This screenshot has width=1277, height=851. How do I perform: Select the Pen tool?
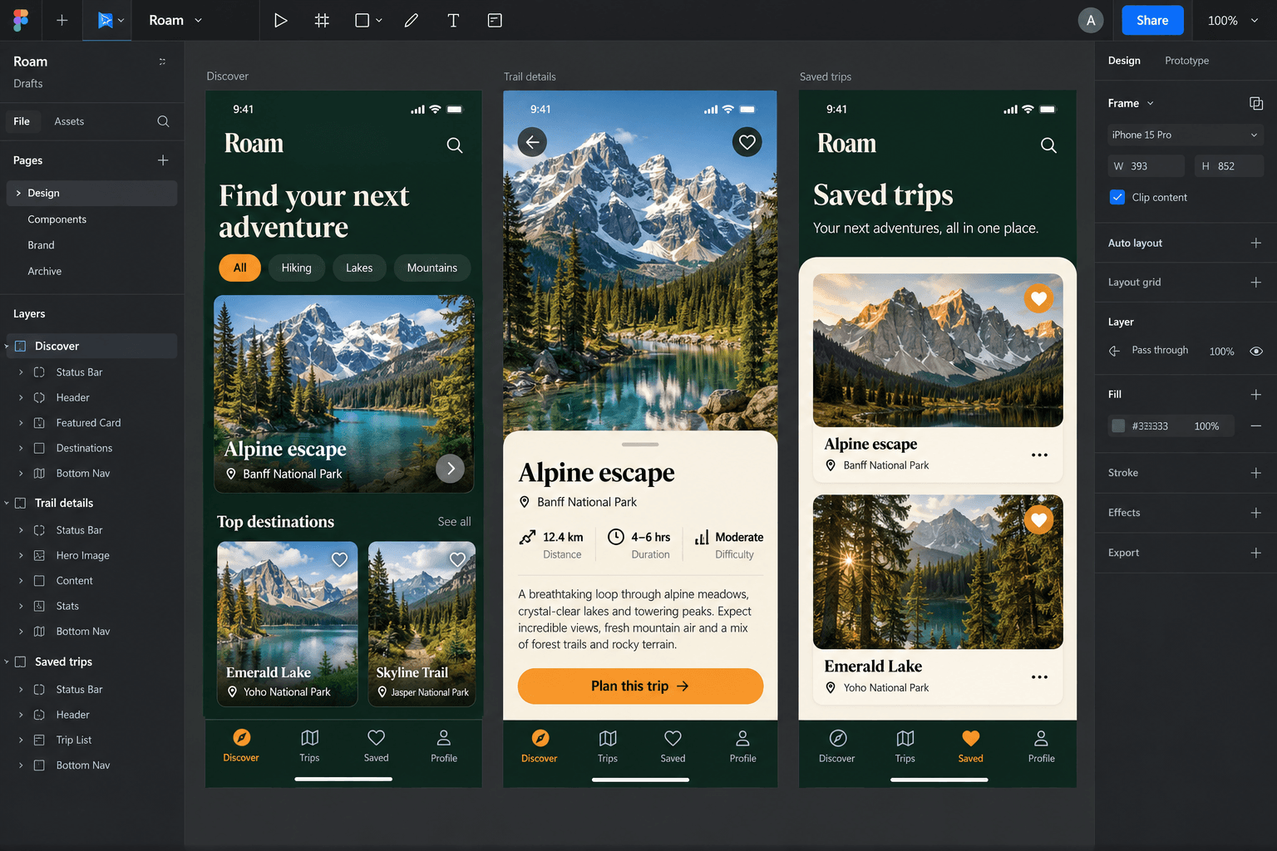coord(412,20)
